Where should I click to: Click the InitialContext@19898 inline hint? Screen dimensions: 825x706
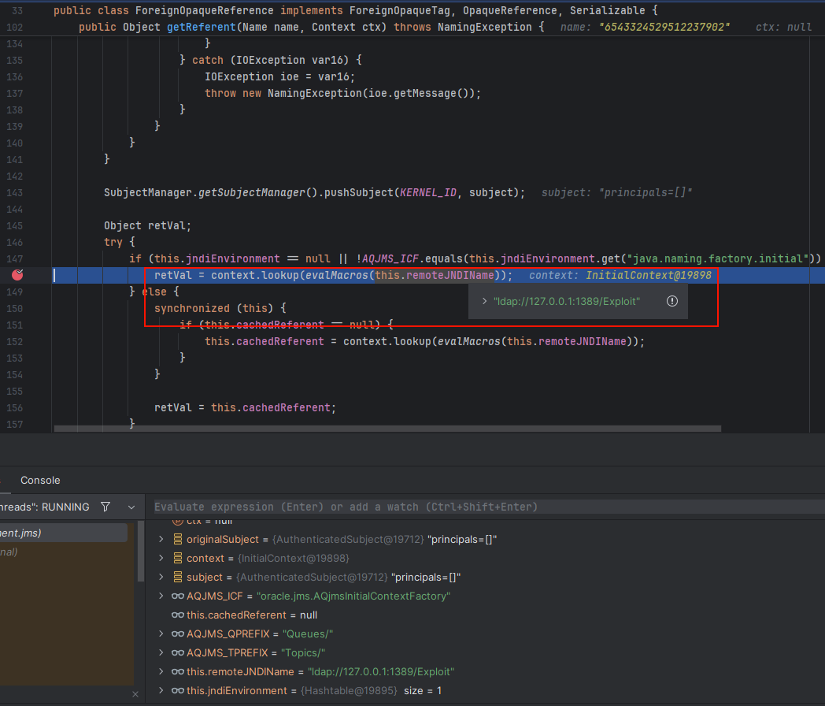(648, 275)
